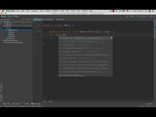Open the vertical Project tool window tab
Screen dimensions: 156x117
[x=1, y=21]
